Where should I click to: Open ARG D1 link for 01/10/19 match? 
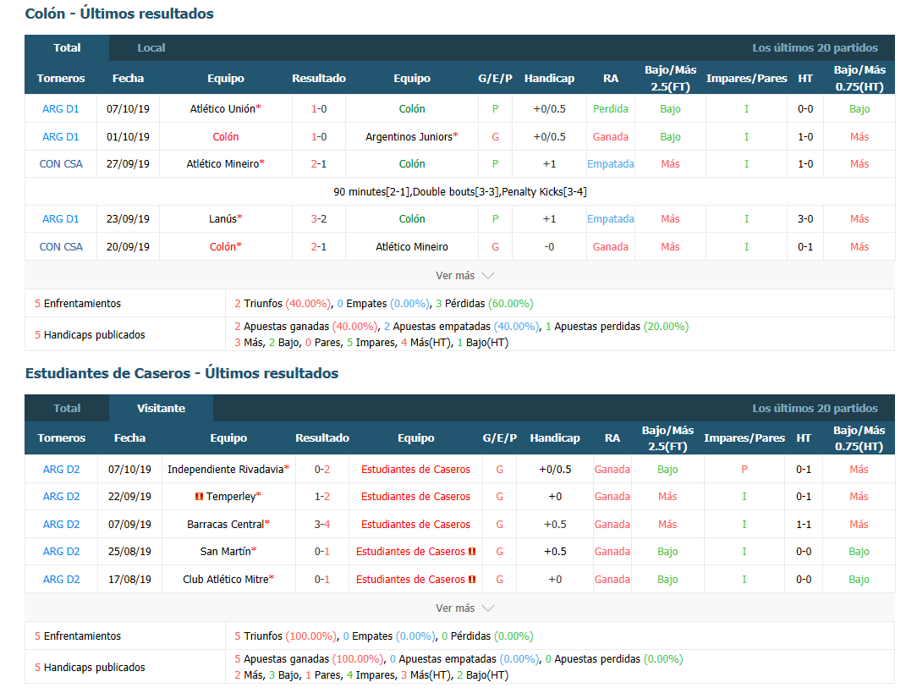(61, 136)
